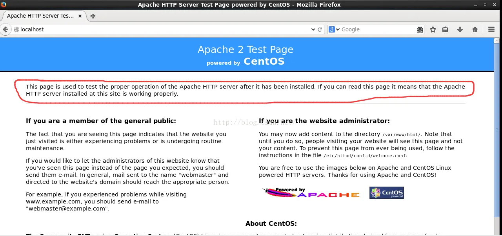Click 'webmaster@example.com' text
This screenshot has width=502, height=236.
(x=67, y=209)
